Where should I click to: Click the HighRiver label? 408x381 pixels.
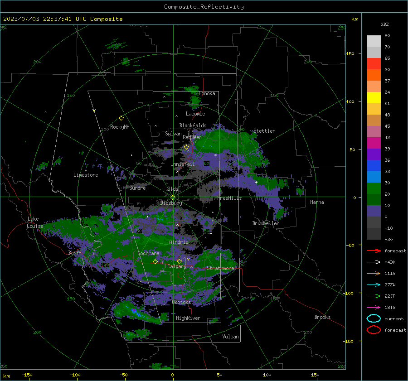(x=188, y=318)
